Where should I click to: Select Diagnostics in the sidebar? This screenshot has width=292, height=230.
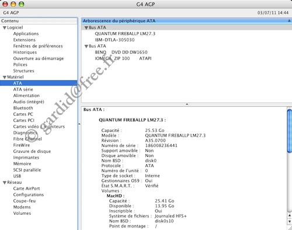pos(25,133)
